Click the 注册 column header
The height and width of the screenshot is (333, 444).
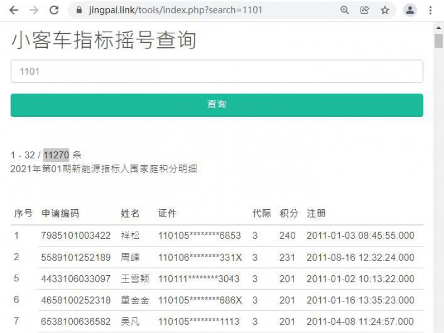tap(316, 213)
